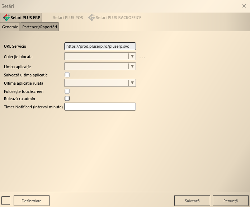This screenshot has height=207, width=250.
Task: Check the Rulează ca admin option
Action: (67, 98)
